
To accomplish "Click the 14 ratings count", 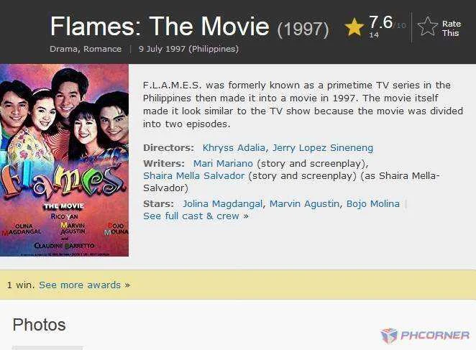I will [374, 35].
